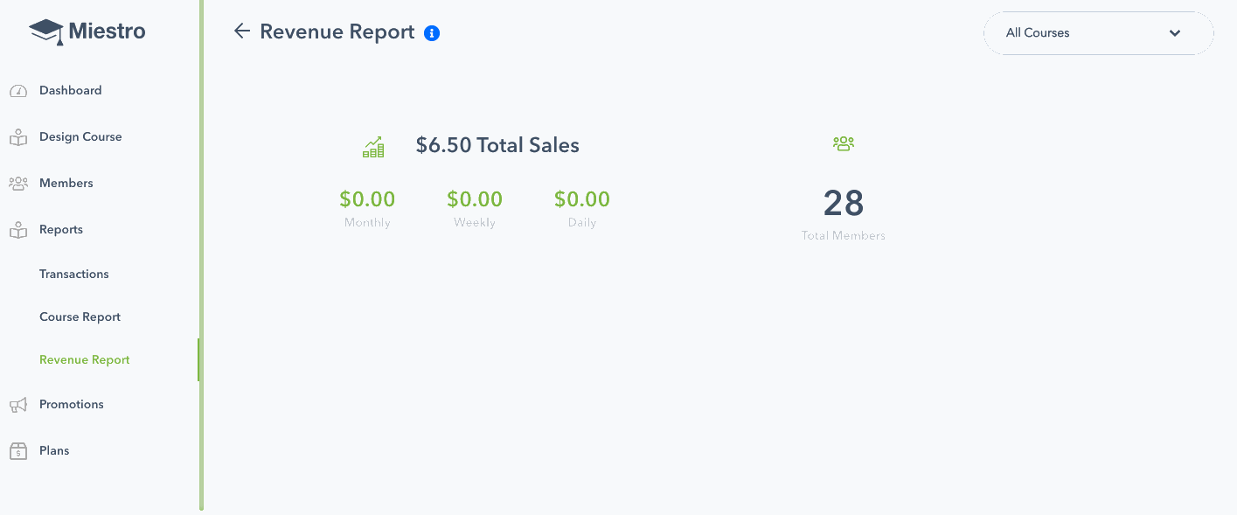Screen dimensions: 1237x515
Task: Open the All Courses dropdown
Action: pyautogui.click(x=1099, y=33)
